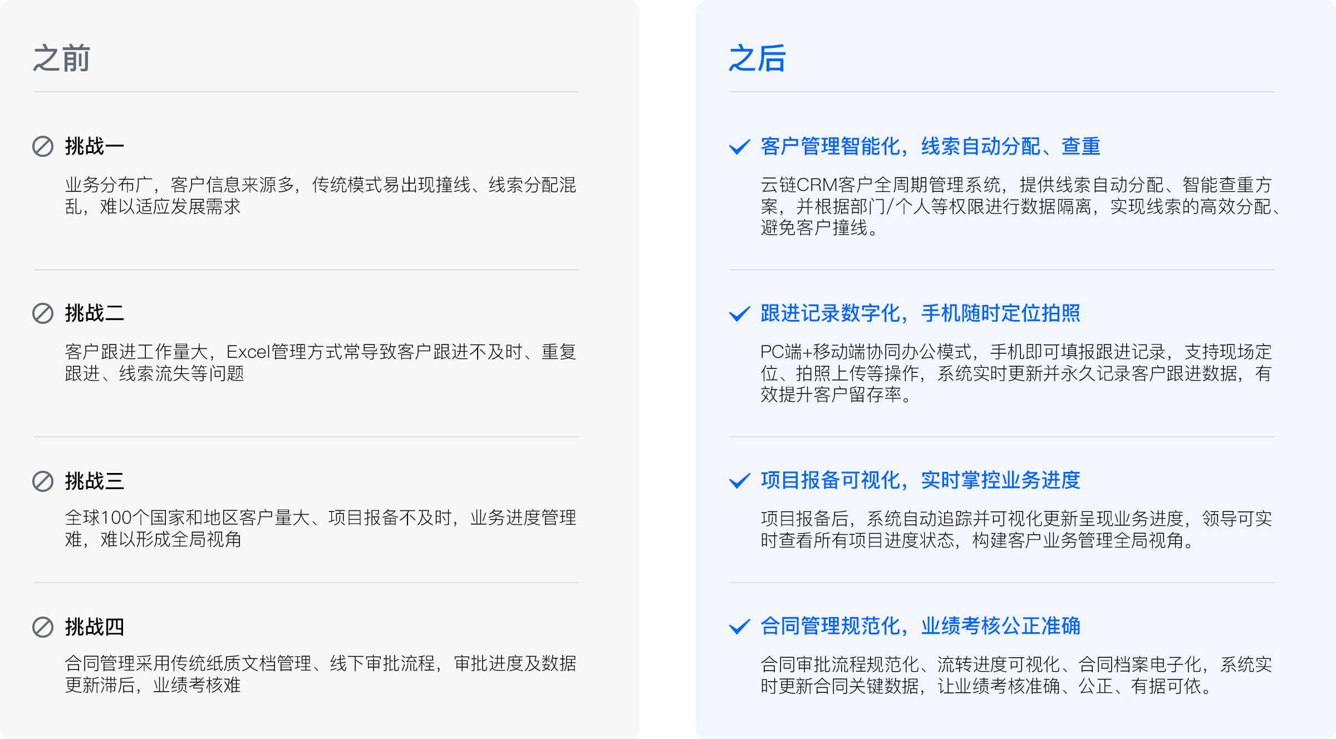Viewport: 1336px width, 739px height.
Task: Click checkmark next to 项目报备可视化 heading
Action: click(x=740, y=481)
